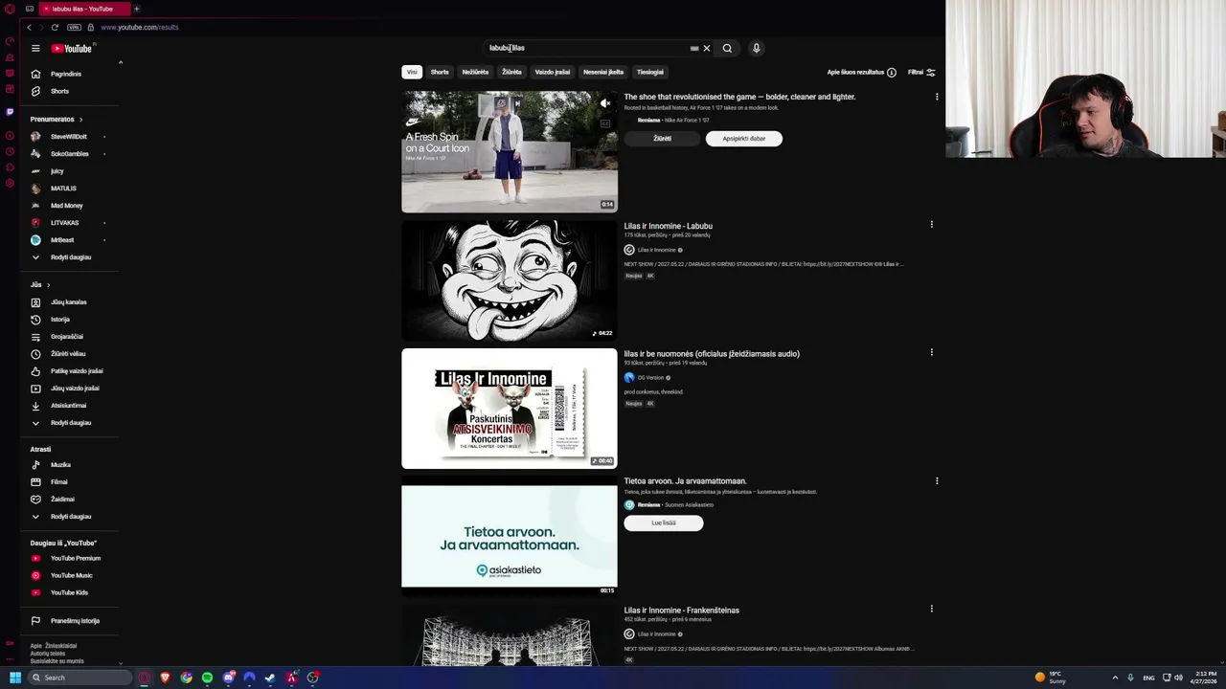Select the Nežiūrėta filter chip
The image size is (1226, 689).
tap(475, 72)
